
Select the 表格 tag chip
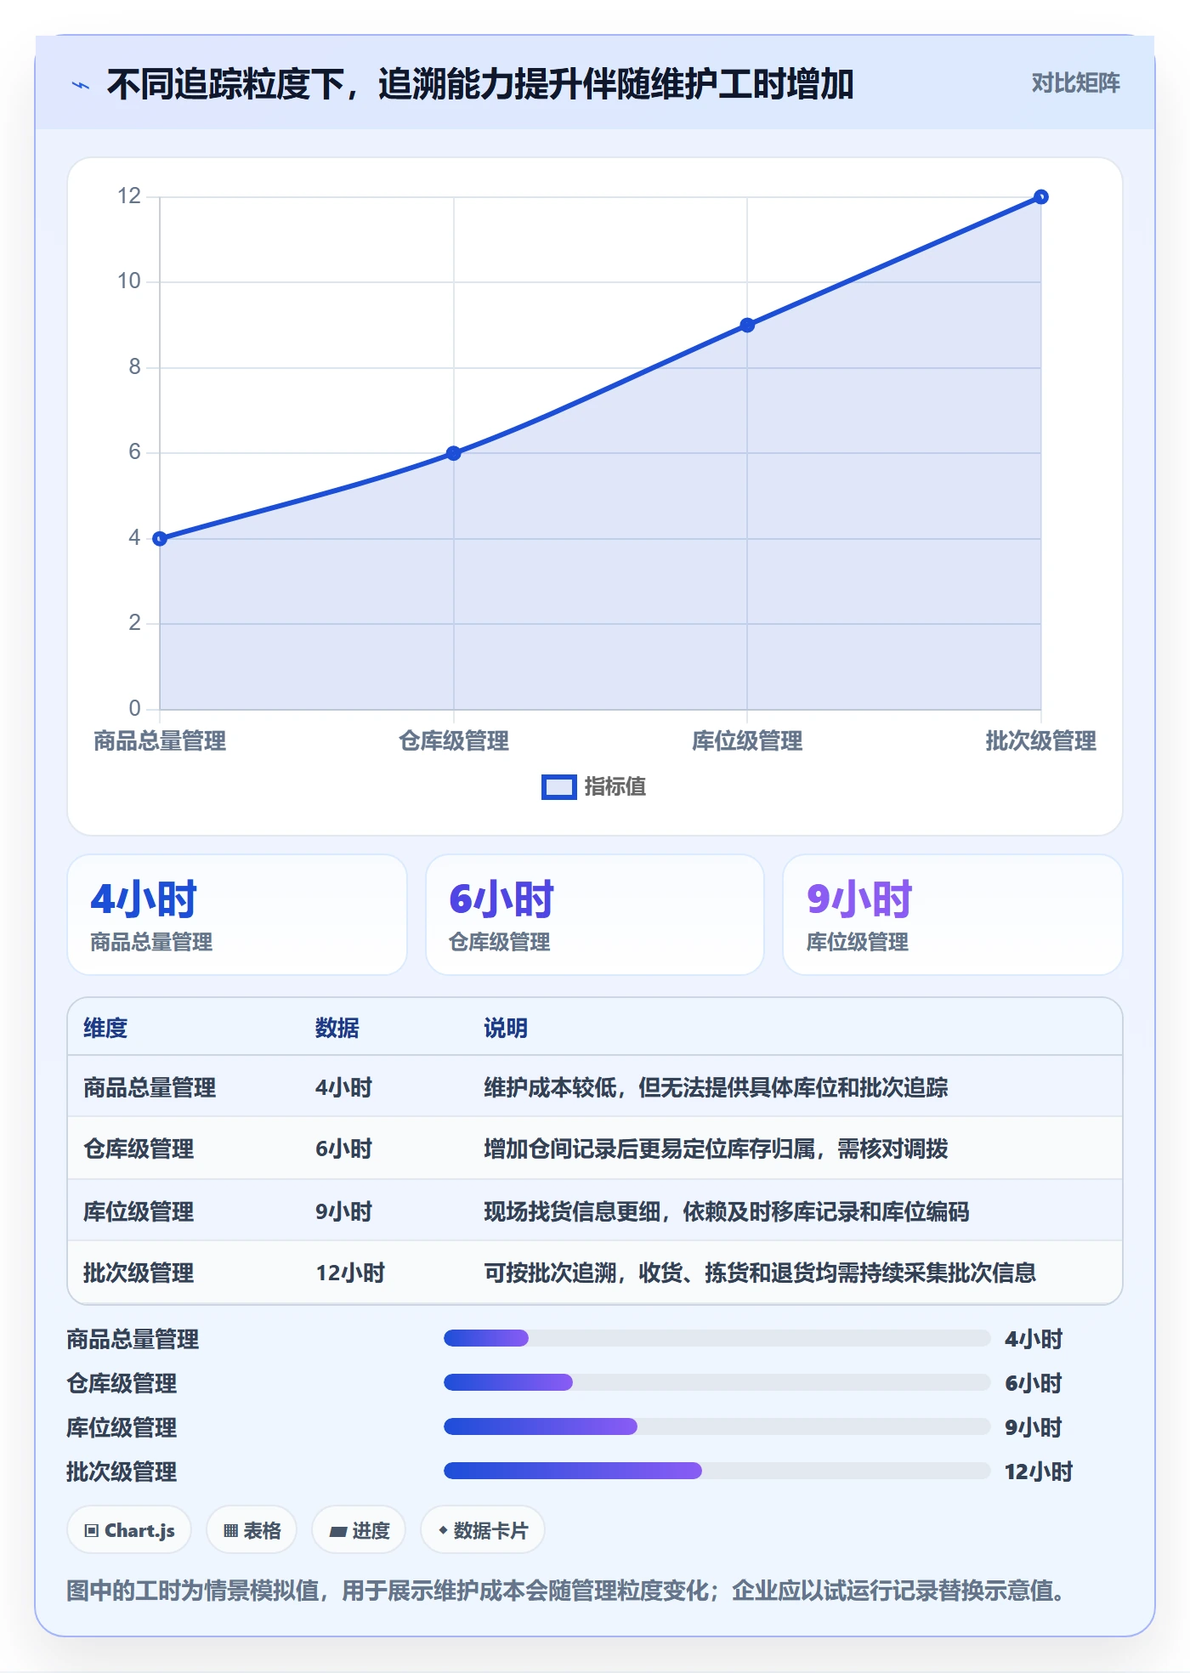pyautogui.click(x=252, y=1530)
